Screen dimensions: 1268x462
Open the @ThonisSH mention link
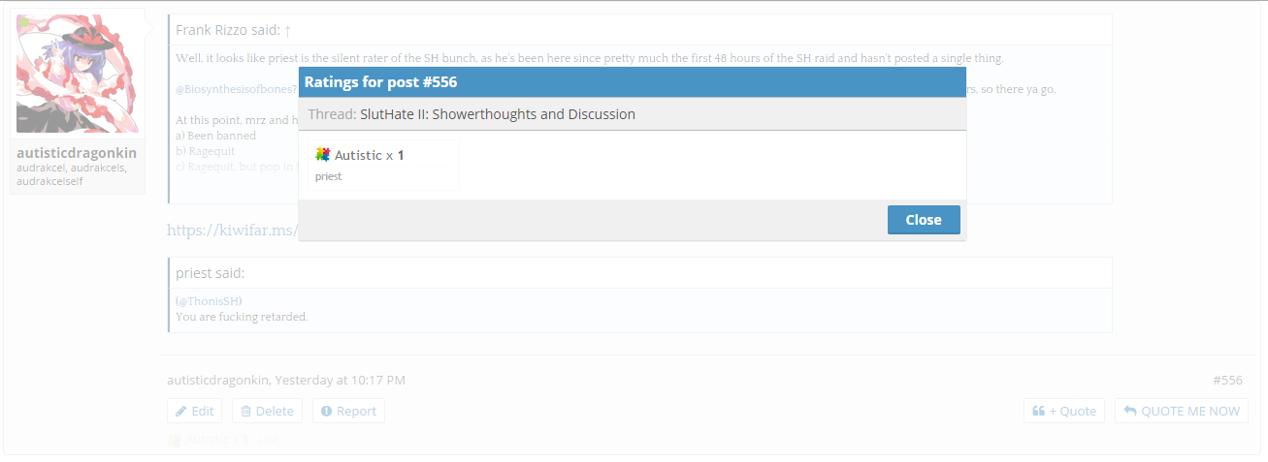[x=209, y=300]
